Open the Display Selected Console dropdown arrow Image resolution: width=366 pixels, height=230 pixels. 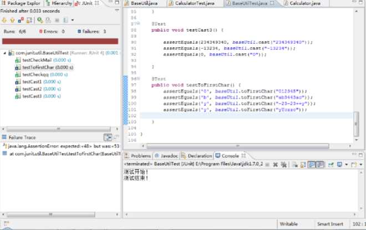click(x=346, y=165)
